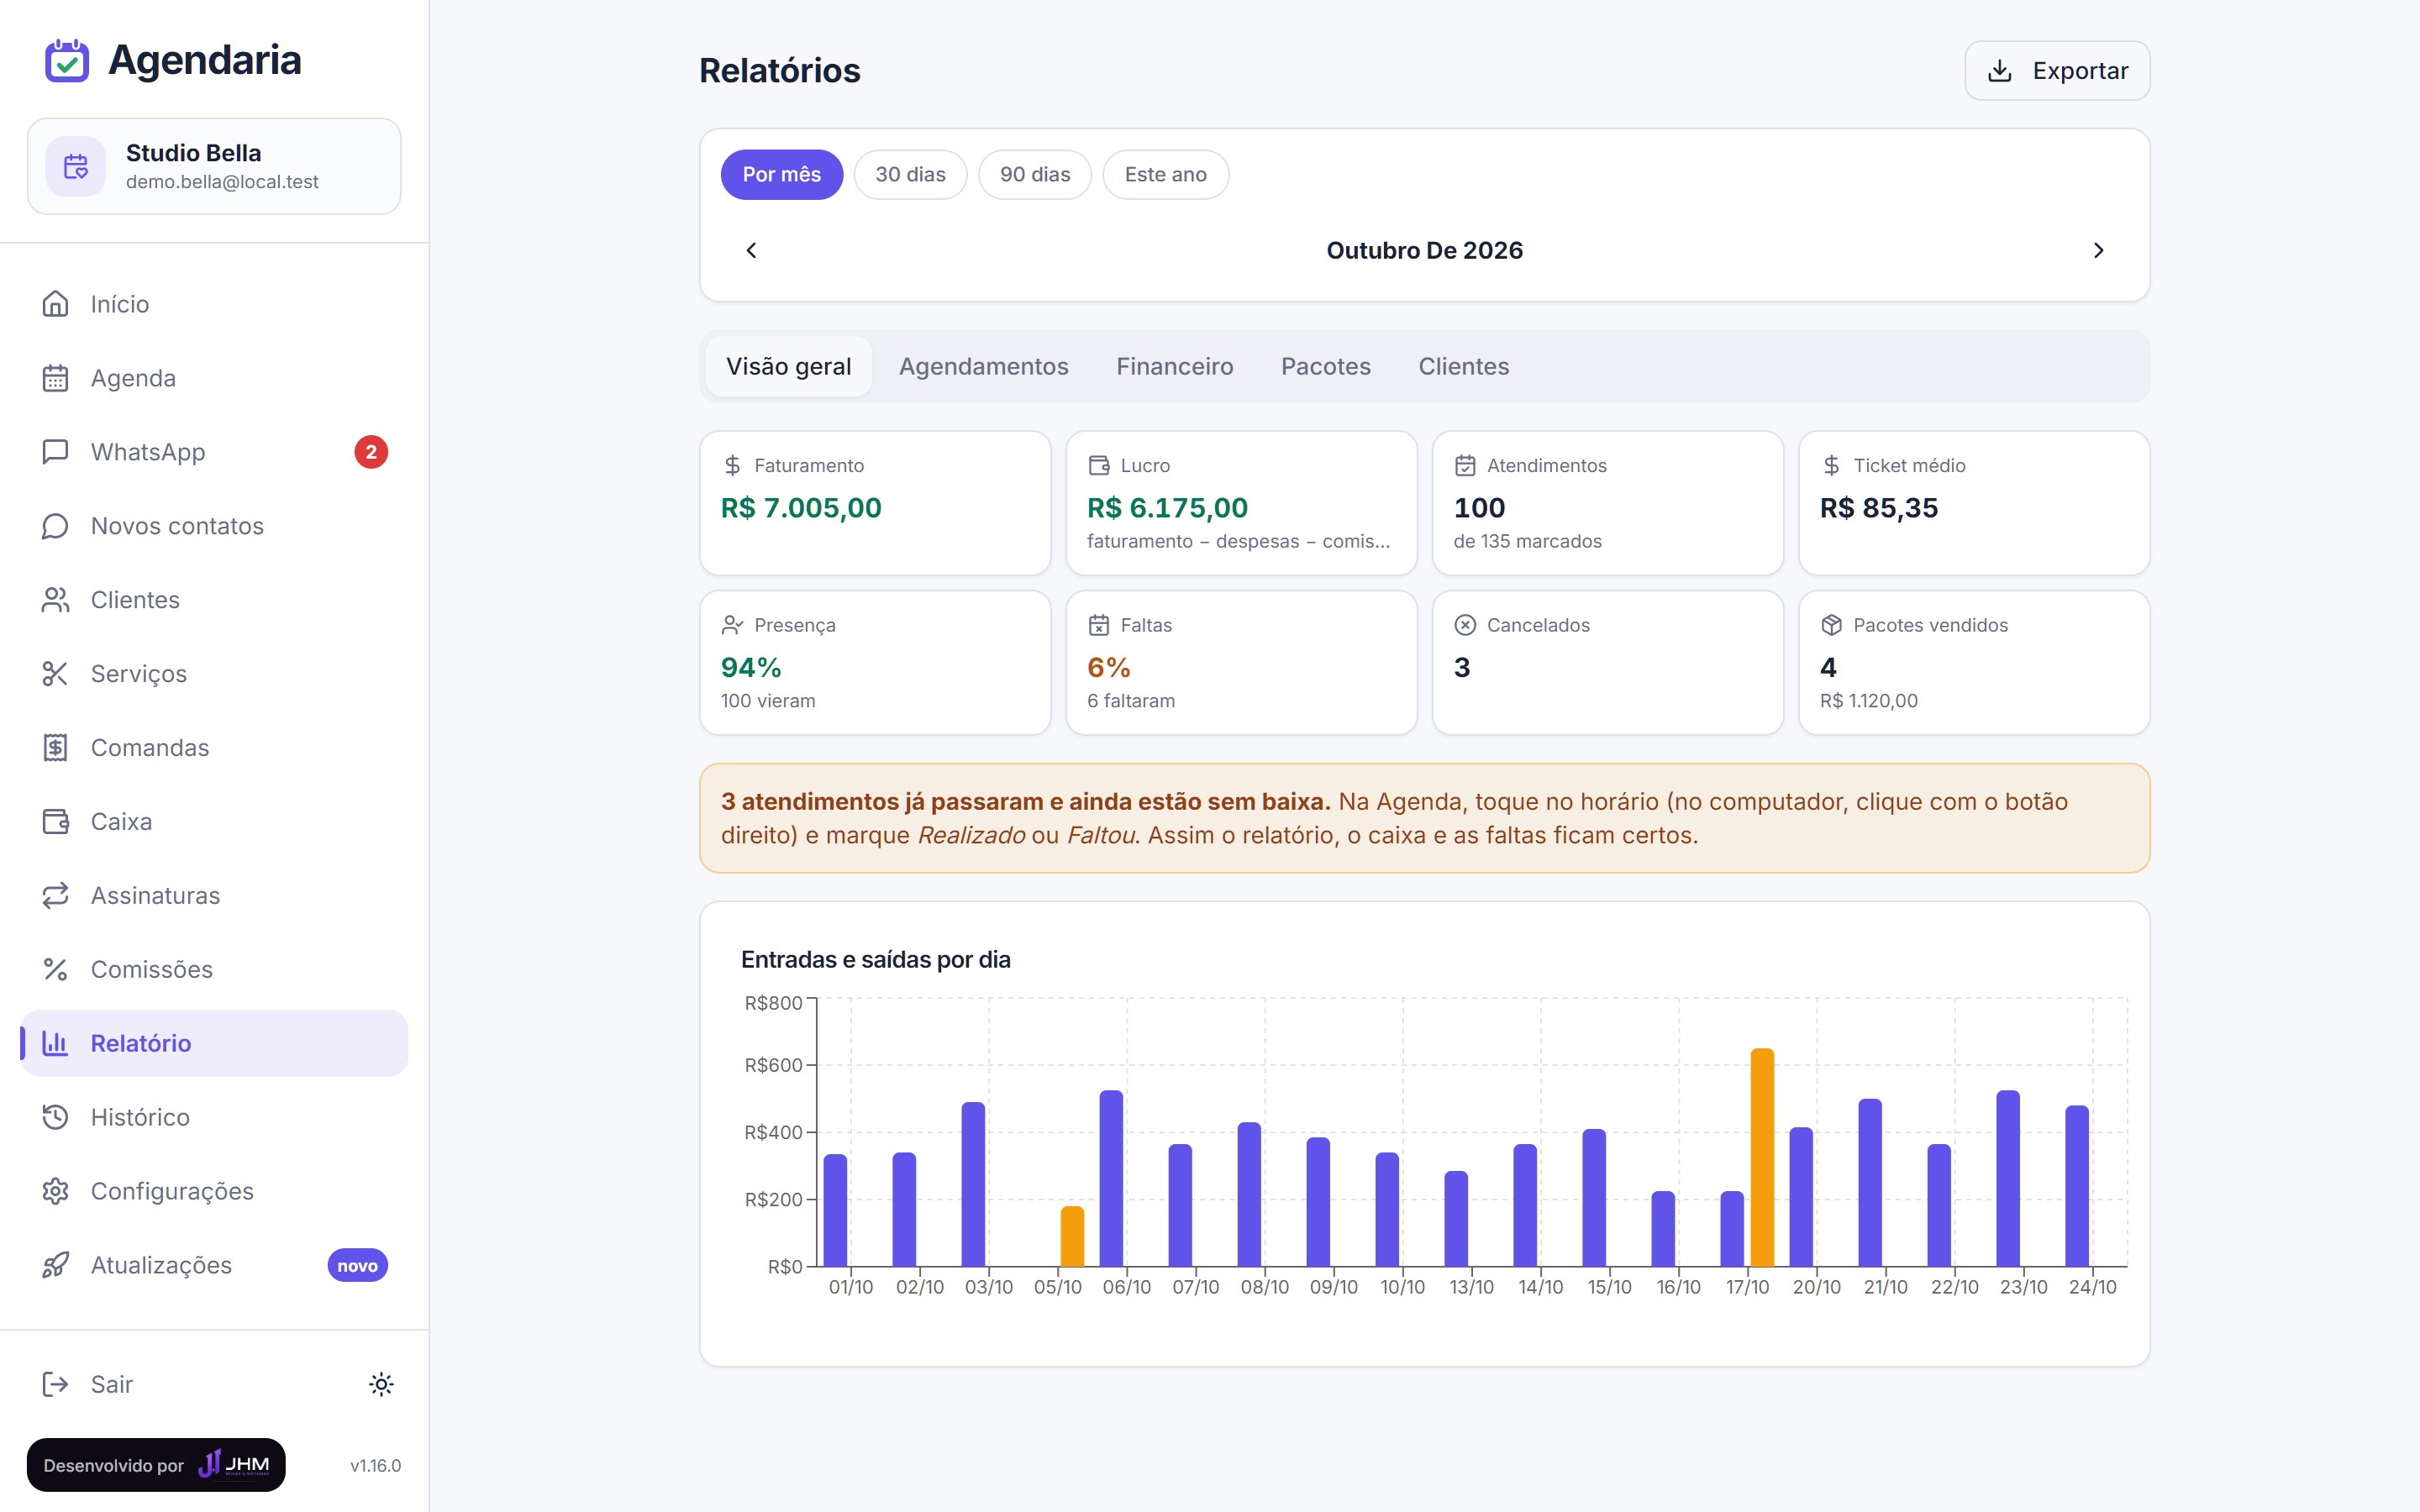2420x1512 pixels.
Task: Click the novo badge on Atualizações
Action: 357,1266
